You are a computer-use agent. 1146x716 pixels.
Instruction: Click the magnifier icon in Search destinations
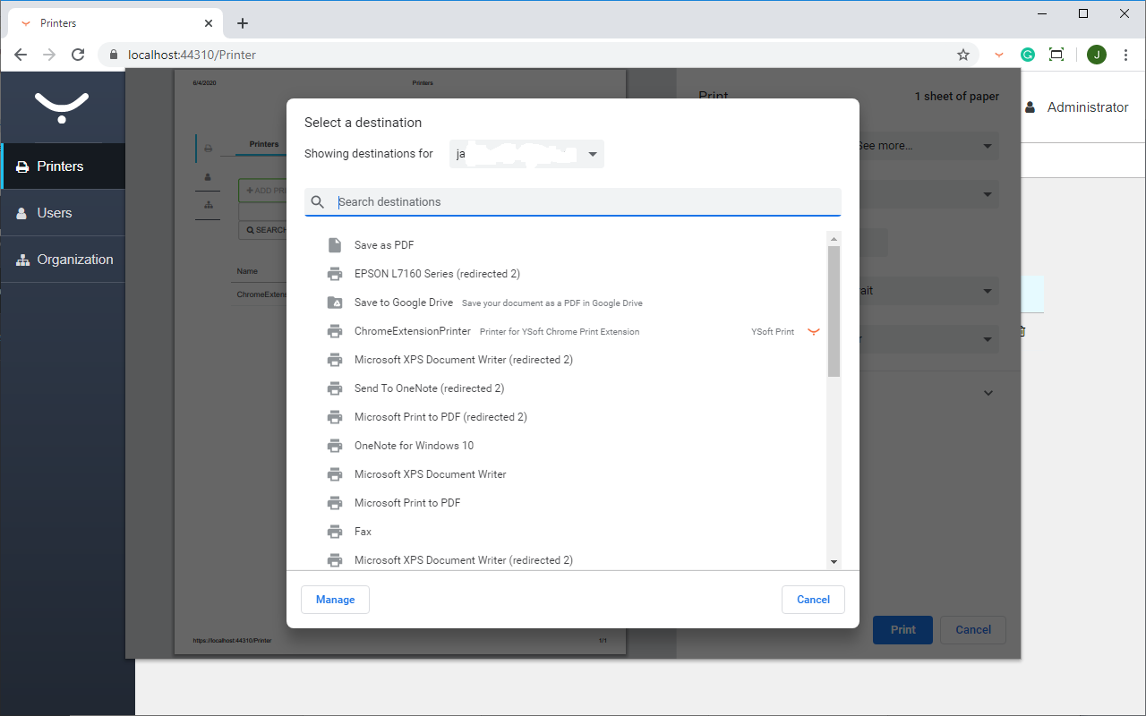coord(318,201)
